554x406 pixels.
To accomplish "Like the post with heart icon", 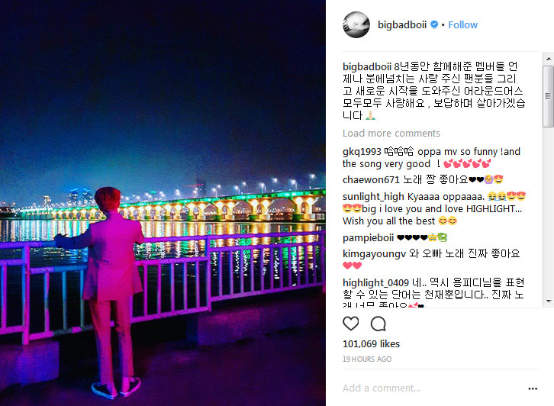I will [x=350, y=324].
